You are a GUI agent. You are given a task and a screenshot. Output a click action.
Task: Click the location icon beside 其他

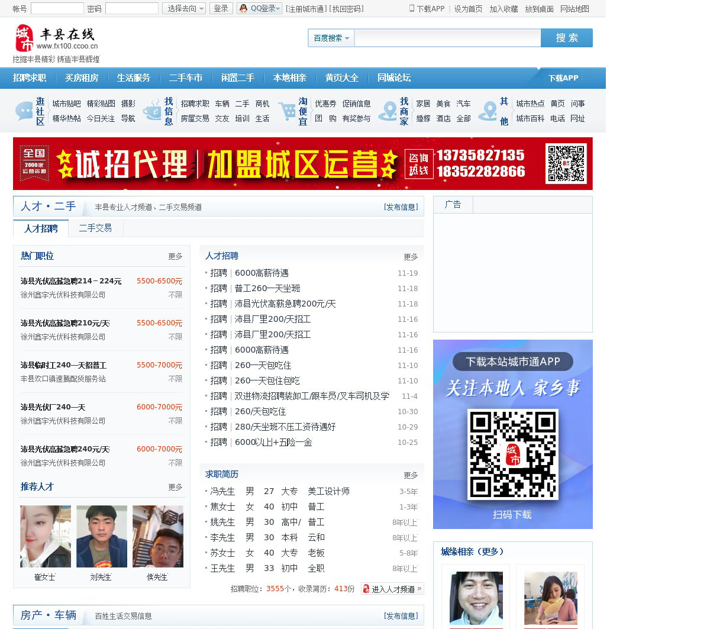[488, 111]
